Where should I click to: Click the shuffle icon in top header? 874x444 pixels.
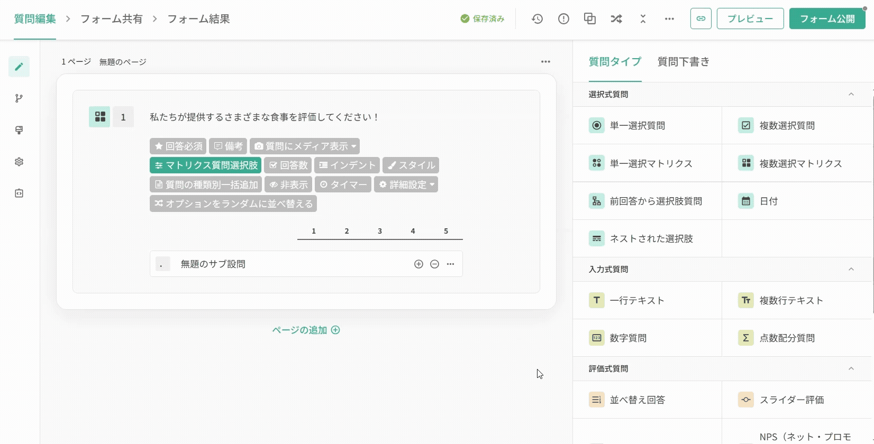point(616,19)
